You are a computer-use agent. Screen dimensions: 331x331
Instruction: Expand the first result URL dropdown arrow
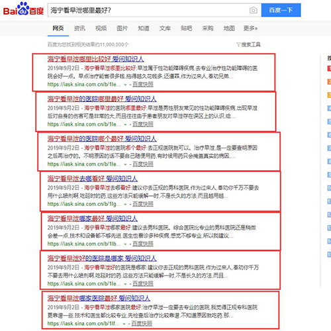point(125,85)
